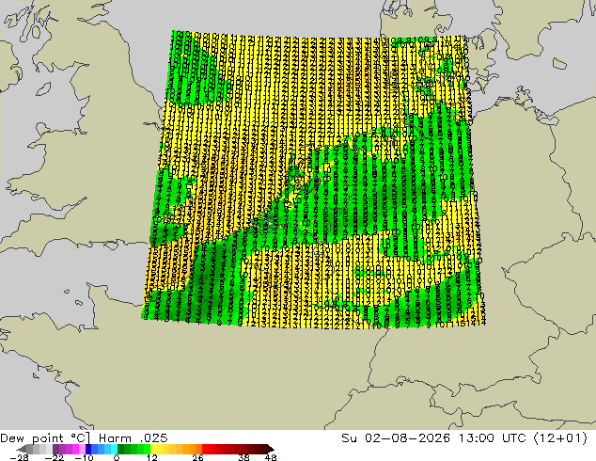
Task: Click the '(12+01)' forecast offset text
Action: [560, 438]
